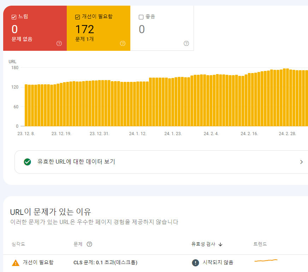Click 24. 1. 12. date label on chart
308x272 pixels.
pos(138,134)
